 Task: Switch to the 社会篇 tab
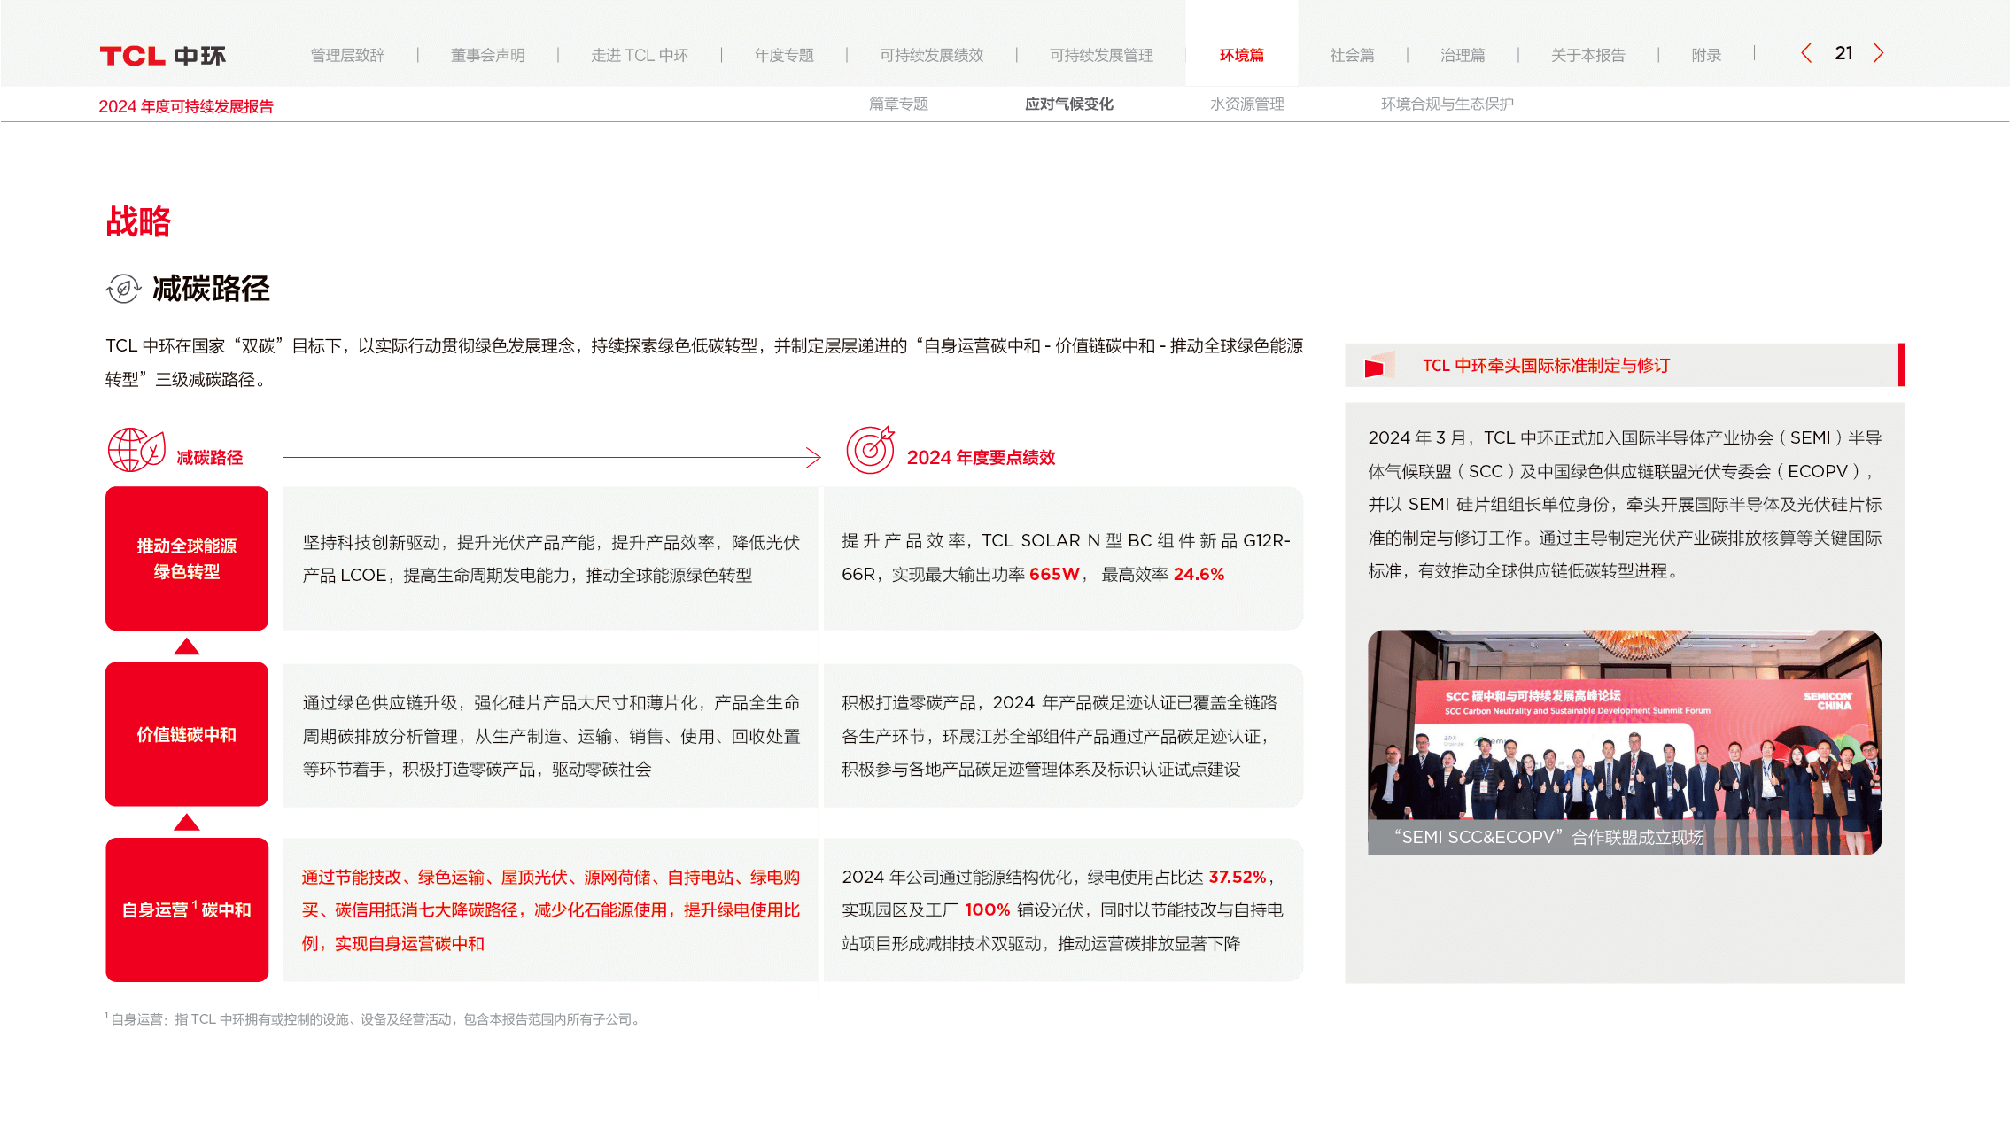pyautogui.click(x=1352, y=55)
